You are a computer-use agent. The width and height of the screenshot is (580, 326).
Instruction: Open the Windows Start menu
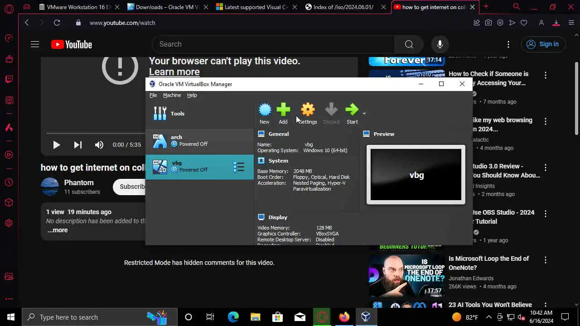[11, 317]
